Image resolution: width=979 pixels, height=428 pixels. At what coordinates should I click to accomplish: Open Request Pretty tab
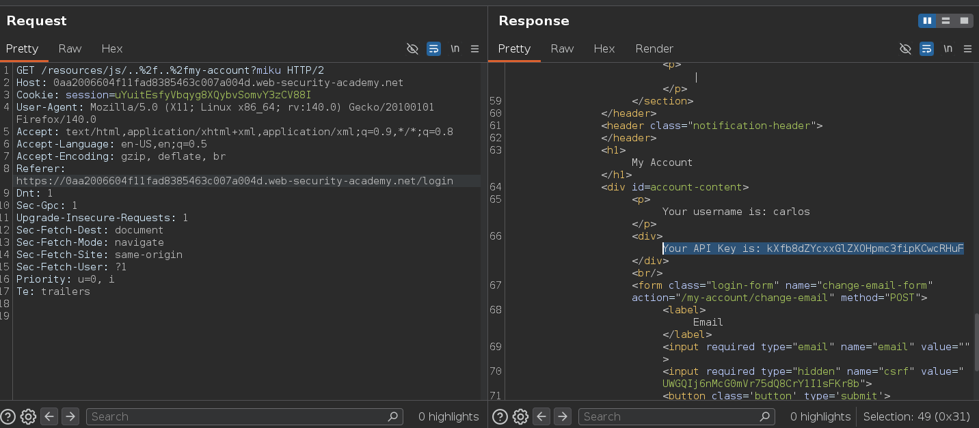point(23,48)
